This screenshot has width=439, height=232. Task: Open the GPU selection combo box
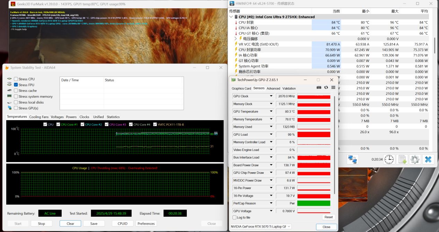pos(261,227)
